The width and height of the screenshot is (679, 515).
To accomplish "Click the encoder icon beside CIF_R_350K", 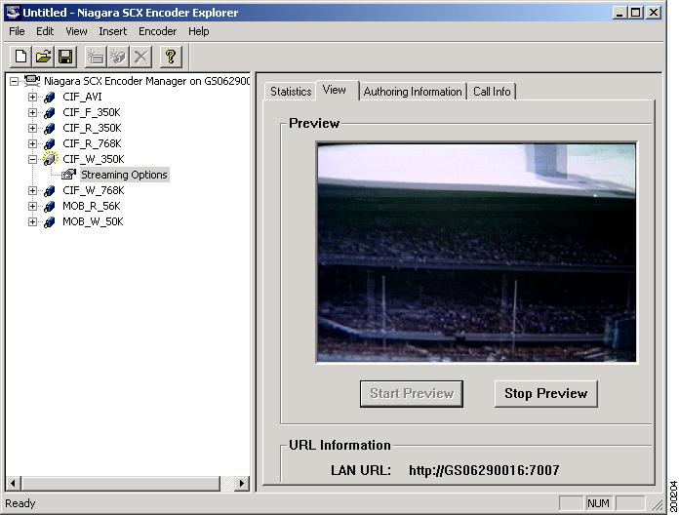I will [x=50, y=128].
